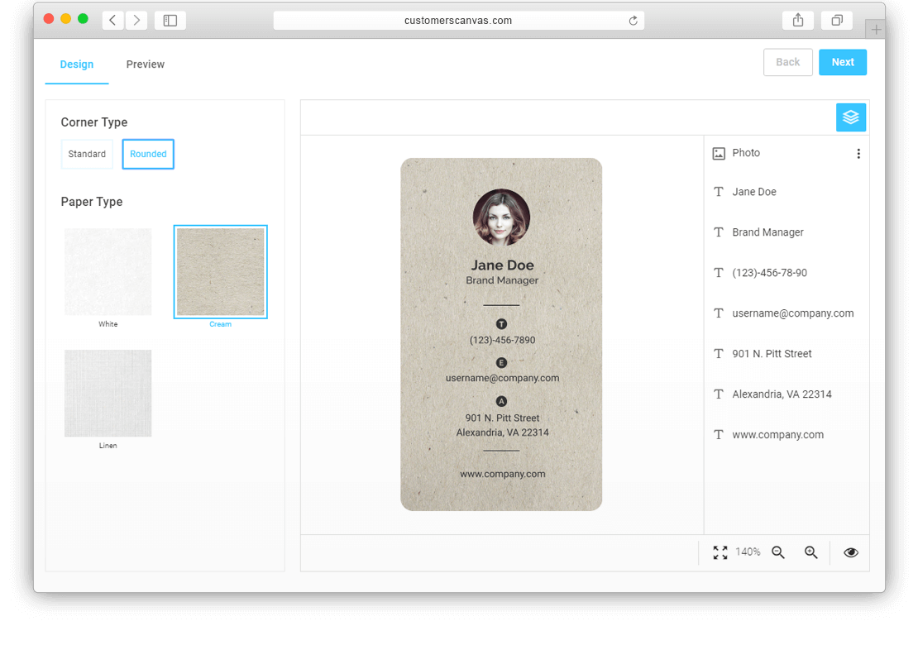Select the Rounded corner type

[148, 154]
